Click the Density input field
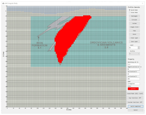The image size is (146, 115). coord(134,64)
